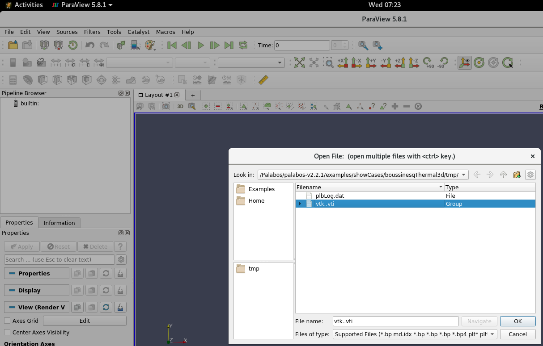Open file dialog advanced settings gear
The height and width of the screenshot is (346, 543).
(x=530, y=175)
